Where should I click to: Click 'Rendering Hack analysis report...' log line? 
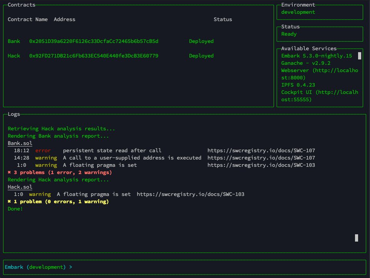click(58, 179)
